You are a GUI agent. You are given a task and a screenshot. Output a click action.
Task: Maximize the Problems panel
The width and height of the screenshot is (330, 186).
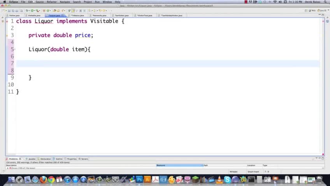coord(323,158)
